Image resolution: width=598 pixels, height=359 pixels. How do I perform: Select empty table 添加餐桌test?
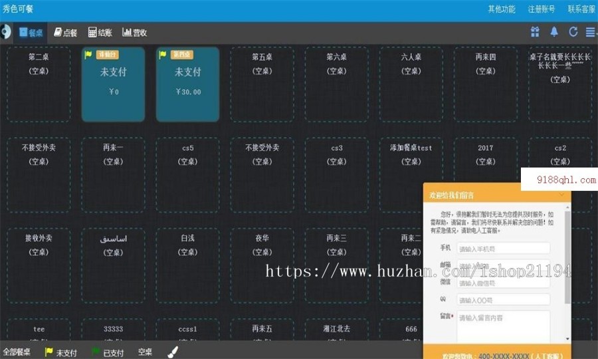tap(411, 160)
